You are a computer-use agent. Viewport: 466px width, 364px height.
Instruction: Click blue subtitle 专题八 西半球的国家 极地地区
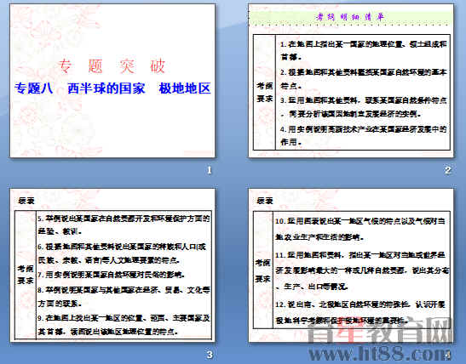pos(112,88)
